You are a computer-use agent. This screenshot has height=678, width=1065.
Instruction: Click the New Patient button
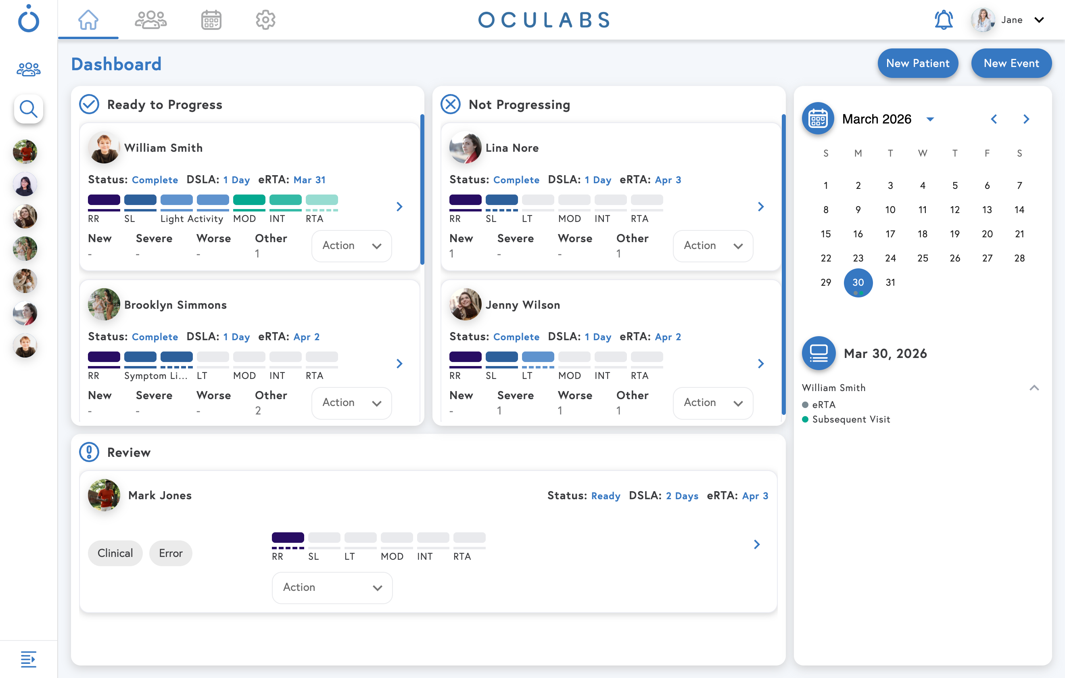click(x=918, y=63)
